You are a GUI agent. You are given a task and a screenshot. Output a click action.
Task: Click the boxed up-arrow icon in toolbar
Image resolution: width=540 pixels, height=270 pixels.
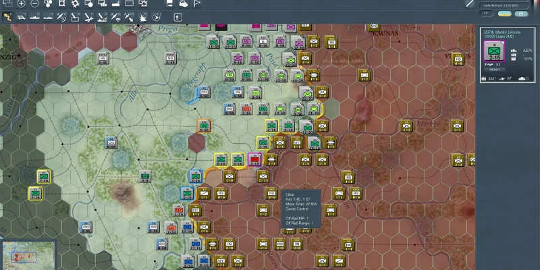point(178,18)
